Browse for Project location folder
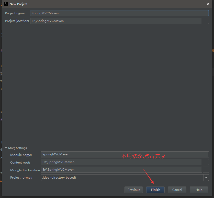Image resolution: width=214 pixels, height=198 pixels. pyautogui.click(x=206, y=21)
